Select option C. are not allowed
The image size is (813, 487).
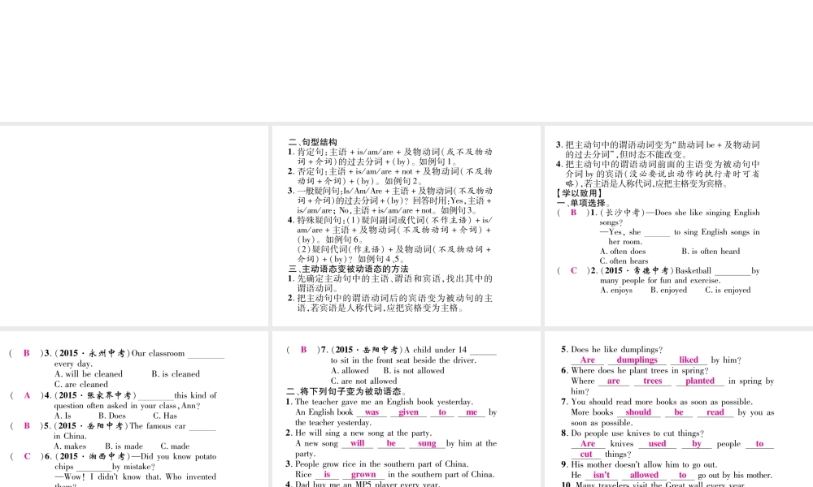(363, 381)
